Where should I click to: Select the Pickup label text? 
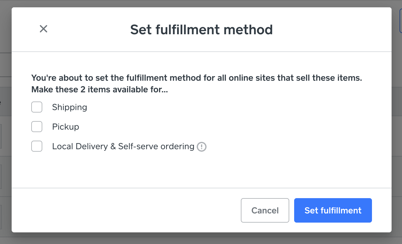[x=66, y=127]
